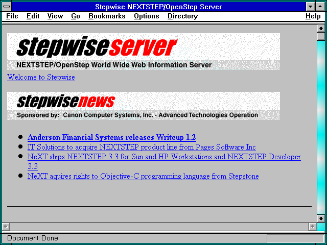Open the Go menu

tap(75, 16)
